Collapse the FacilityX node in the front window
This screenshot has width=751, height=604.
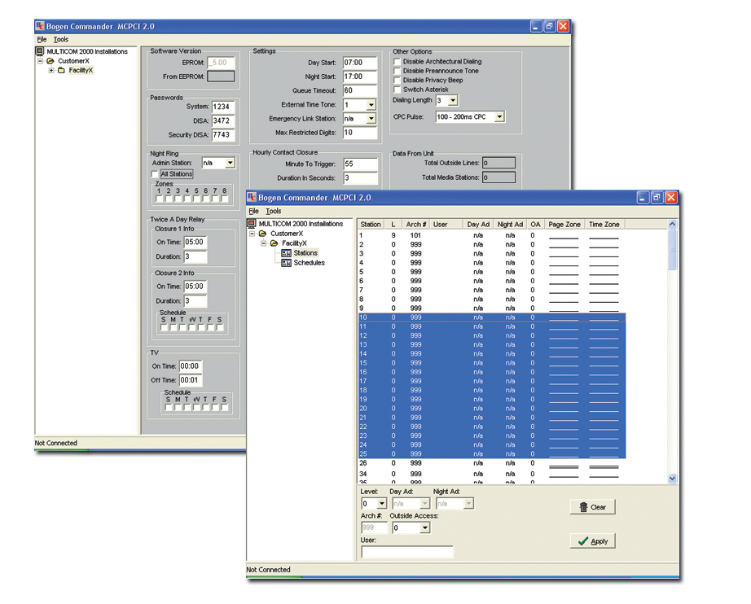(263, 243)
